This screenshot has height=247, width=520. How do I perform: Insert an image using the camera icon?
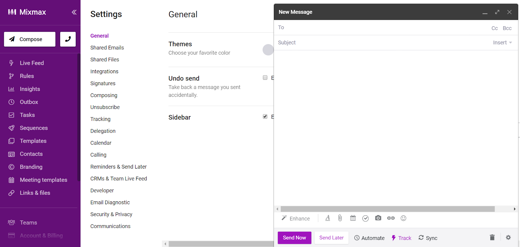(378, 218)
